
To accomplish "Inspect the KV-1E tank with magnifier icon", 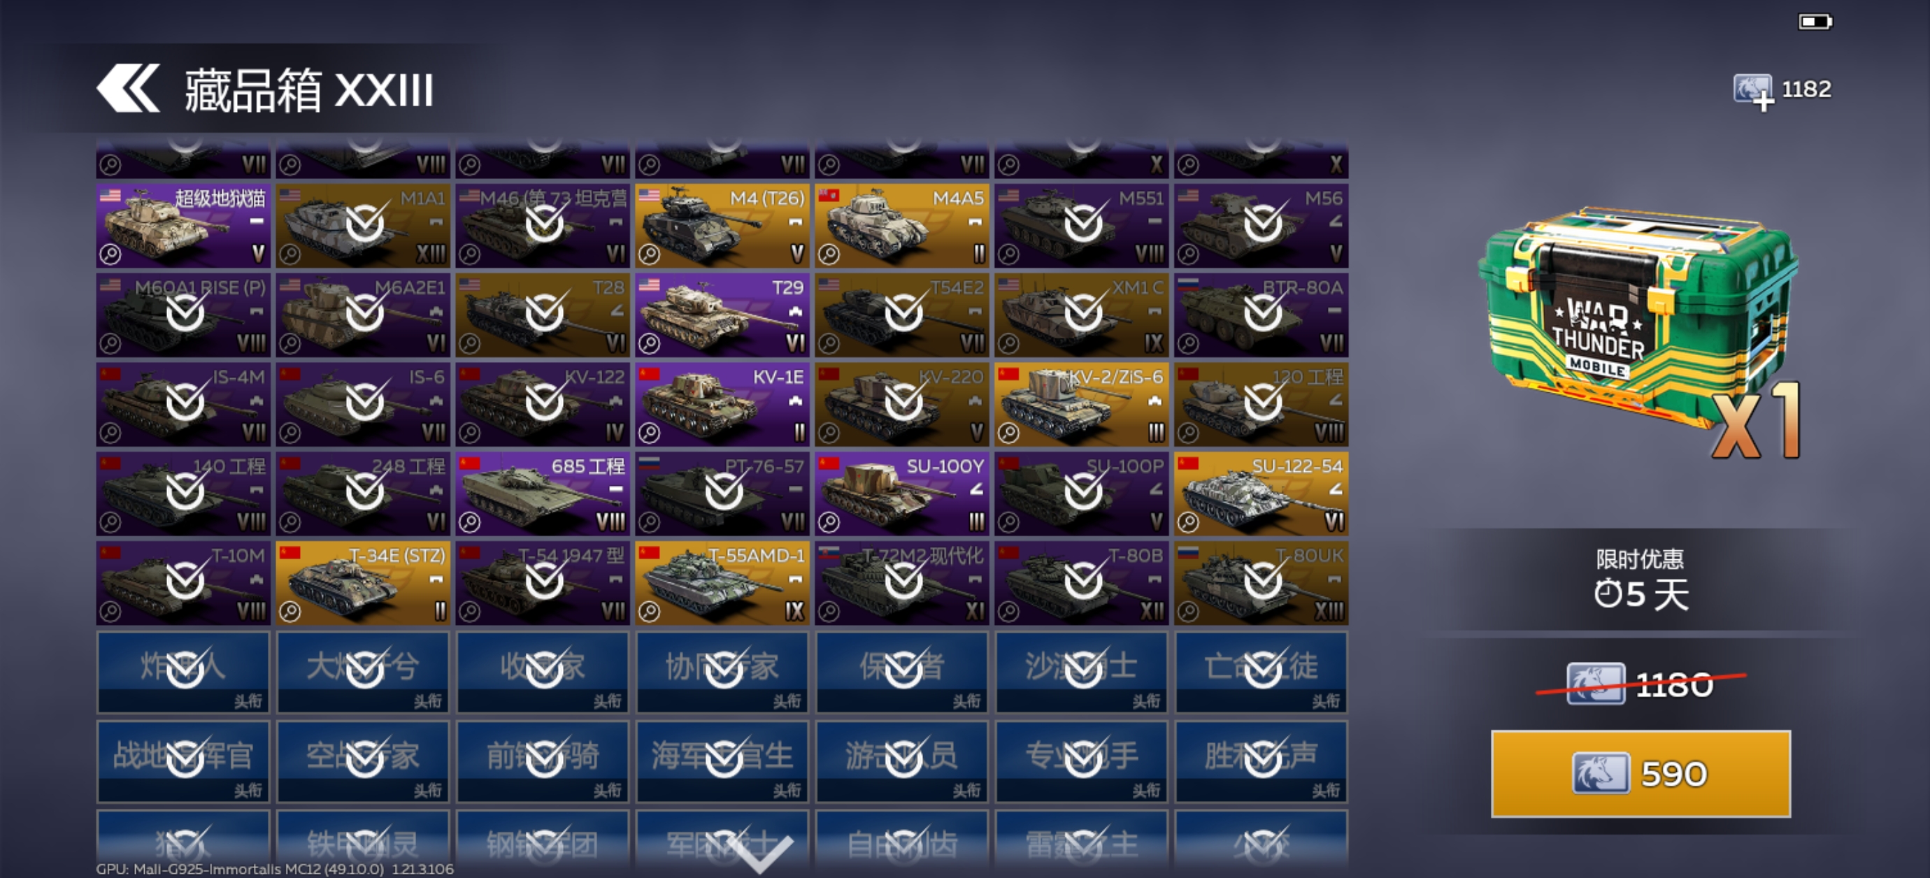I will pyautogui.click(x=649, y=433).
